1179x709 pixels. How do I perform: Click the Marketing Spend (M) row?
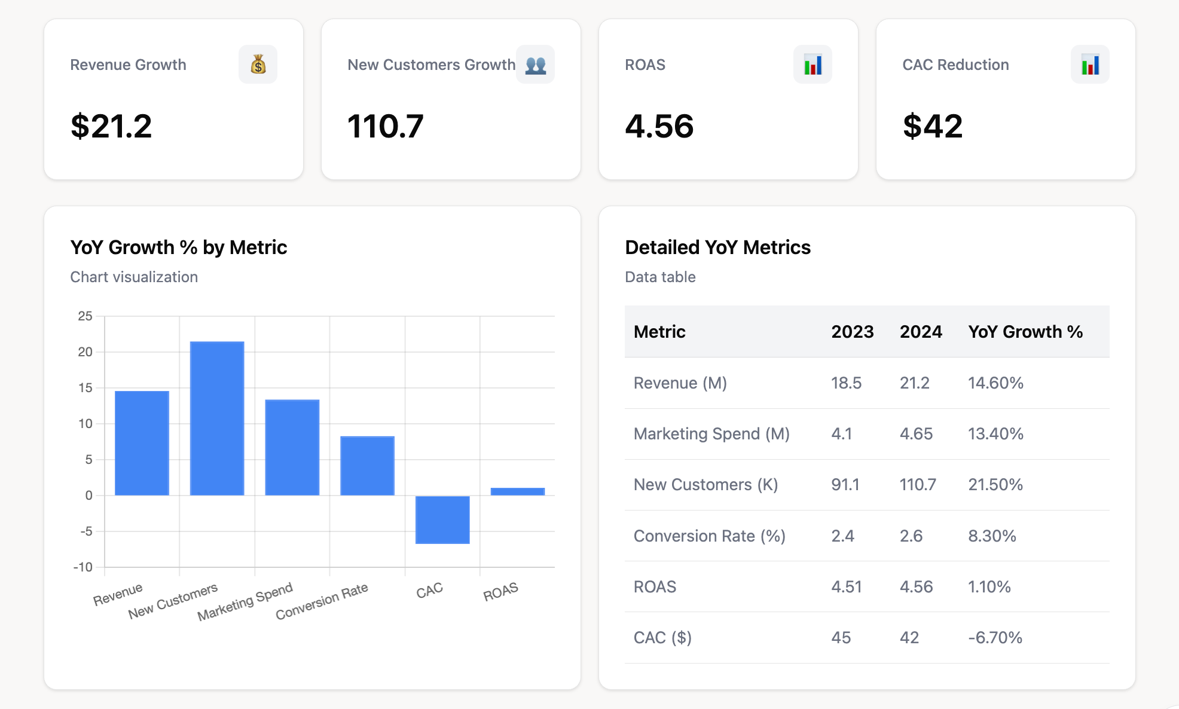click(x=711, y=434)
